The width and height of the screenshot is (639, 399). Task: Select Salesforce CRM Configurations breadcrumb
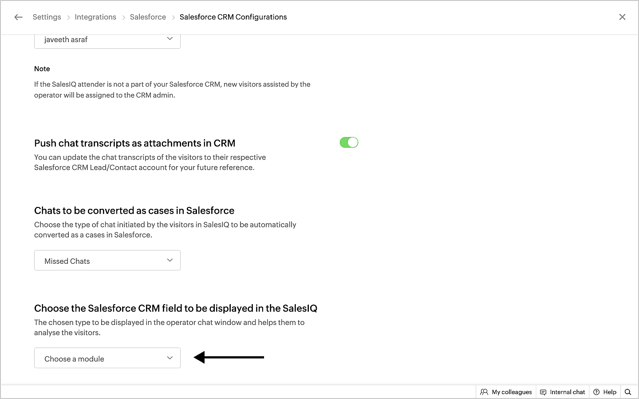tap(233, 17)
